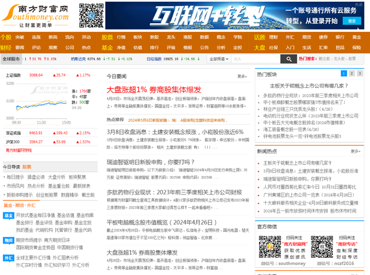Screen dimensions: 370x275
Task: Open 创业板股票 link
Action: coord(47,195)
